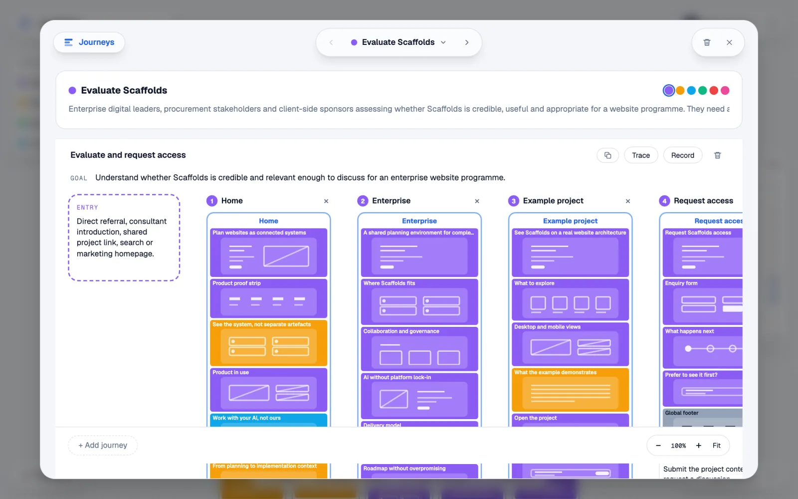Select 'AI without platform lock-in' section
Screen dimensions: 798x499
coord(419,396)
